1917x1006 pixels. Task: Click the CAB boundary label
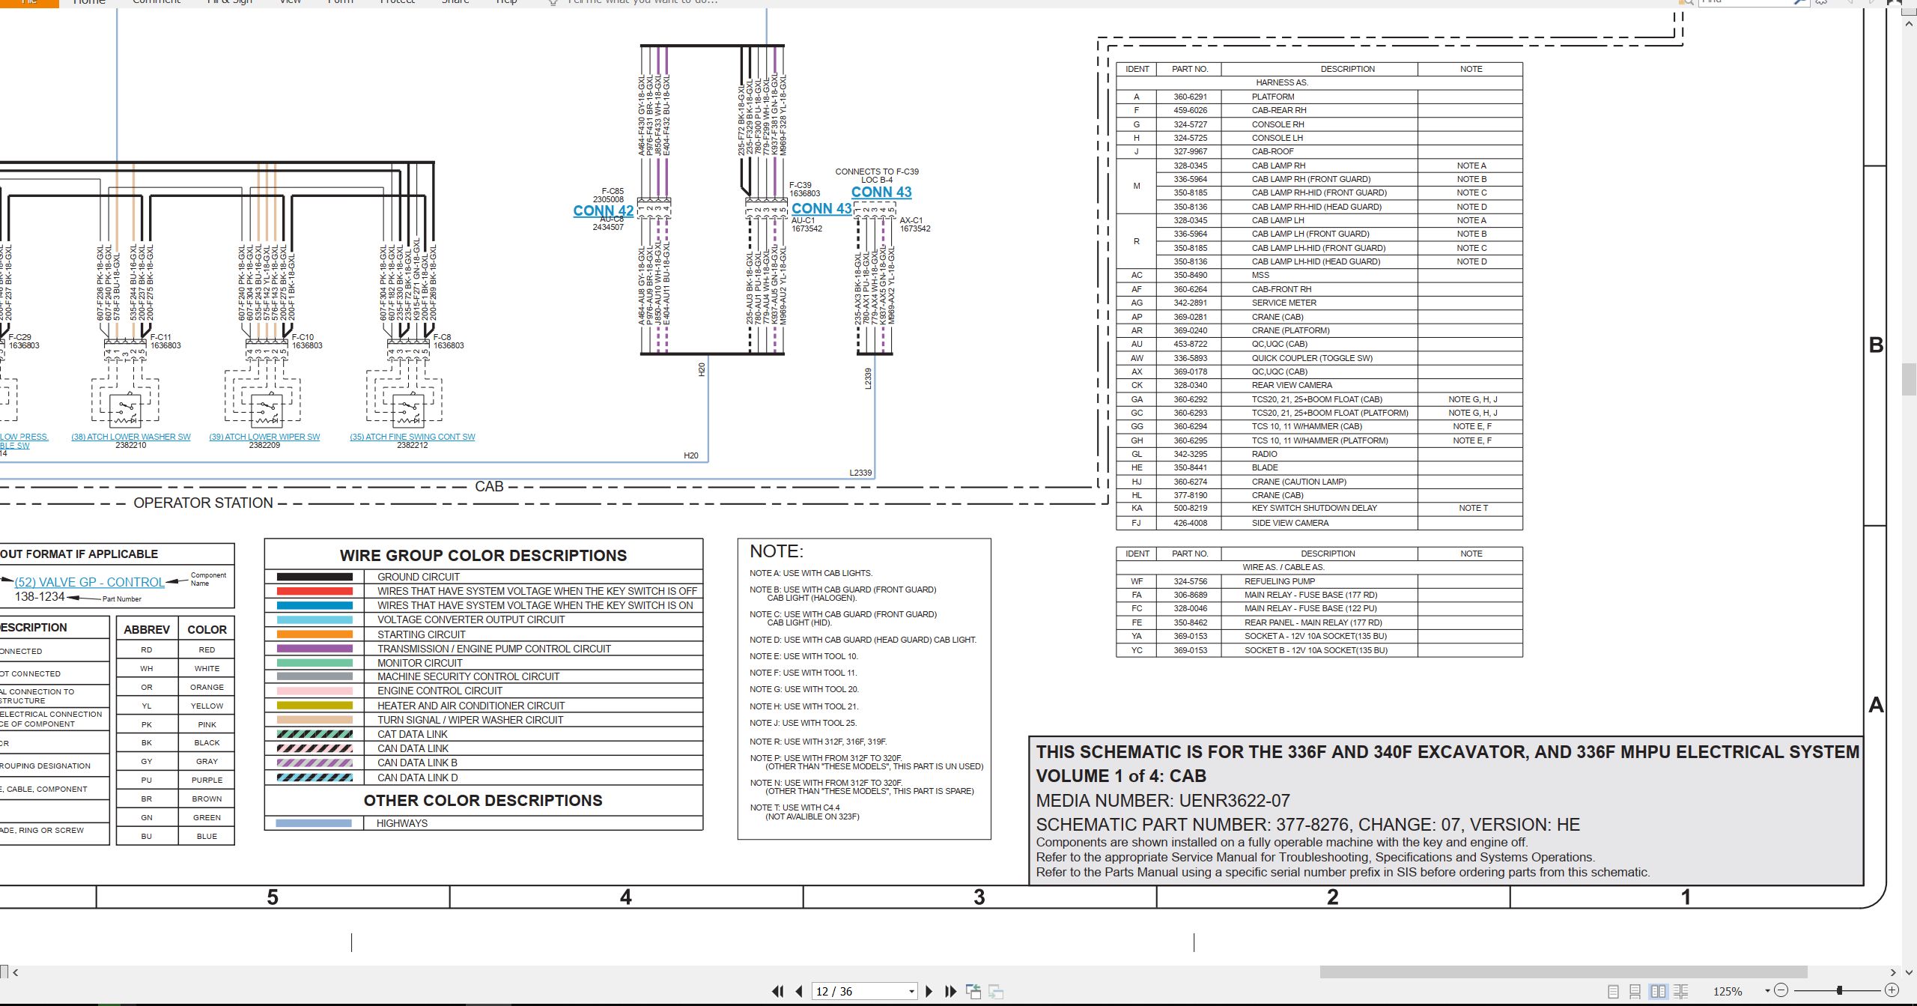point(489,486)
